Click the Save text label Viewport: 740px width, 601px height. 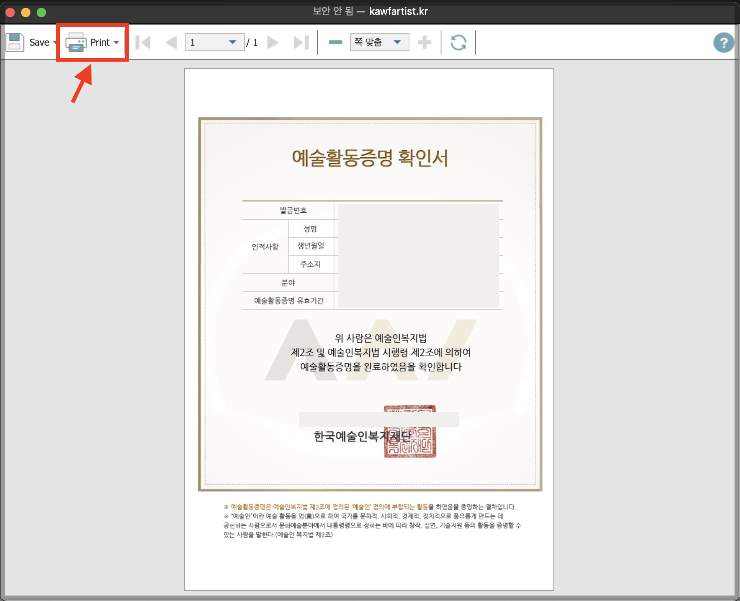[39, 42]
